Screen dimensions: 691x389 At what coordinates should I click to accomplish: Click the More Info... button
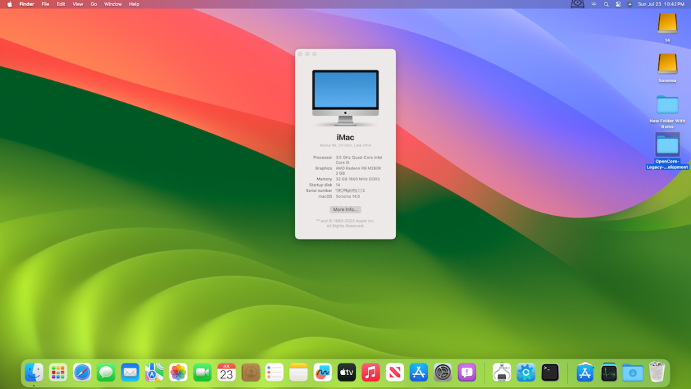(x=345, y=209)
